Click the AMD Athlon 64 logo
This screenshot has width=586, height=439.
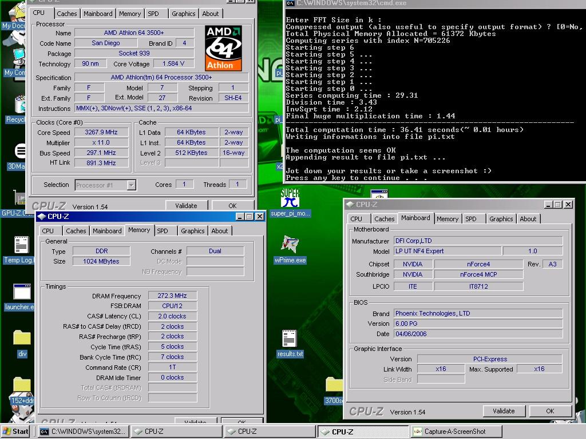[x=223, y=48]
